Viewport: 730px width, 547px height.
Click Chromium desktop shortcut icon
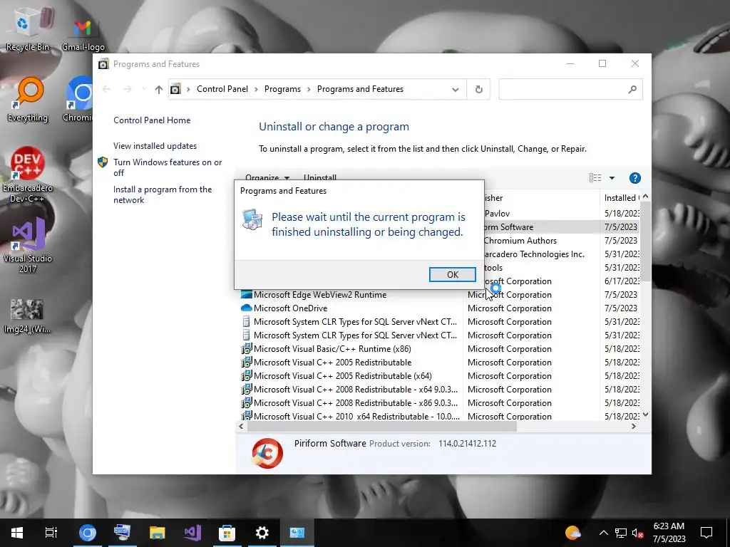[x=78, y=100]
